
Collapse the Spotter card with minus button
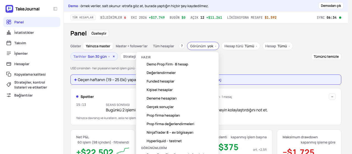tap(332, 97)
